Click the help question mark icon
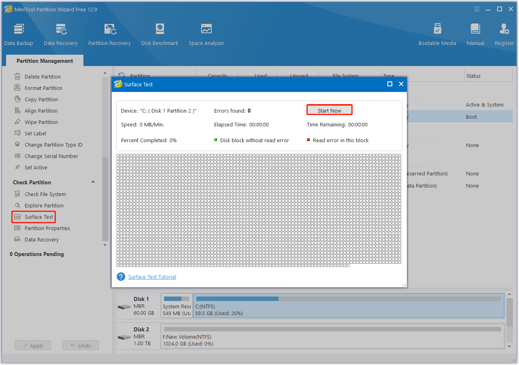 (x=121, y=277)
